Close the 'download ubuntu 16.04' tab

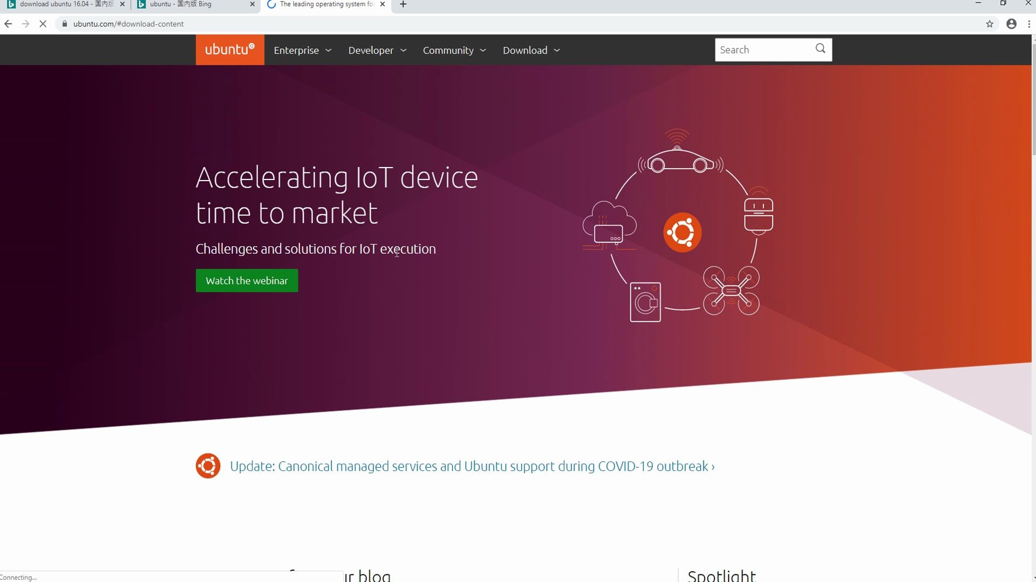click(x=122, y=4)
